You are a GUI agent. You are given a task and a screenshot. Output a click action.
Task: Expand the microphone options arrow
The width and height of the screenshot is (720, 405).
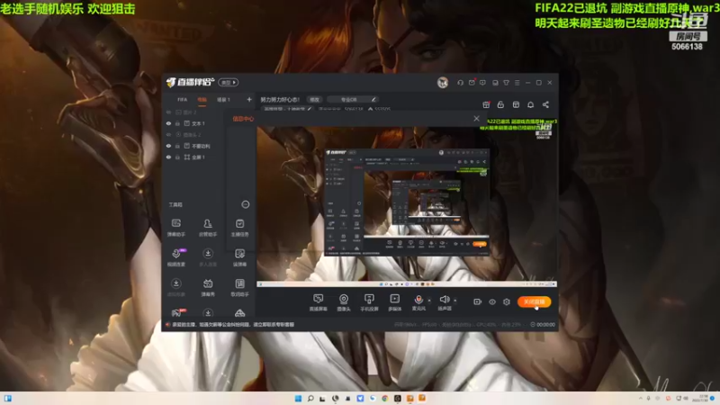click(x=429, y=301)
